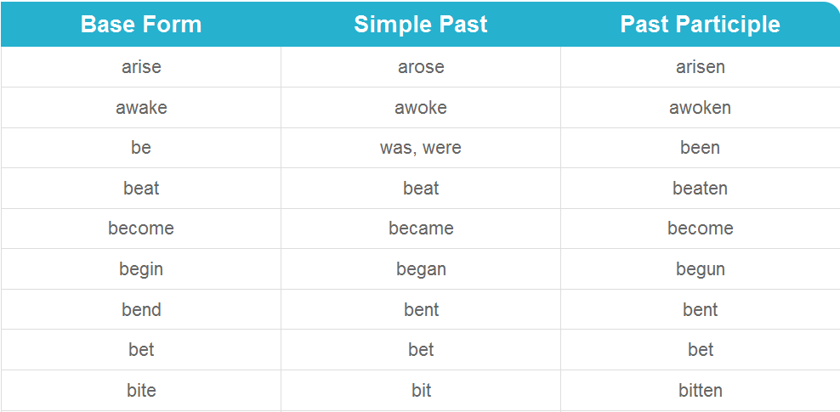Screen dimensions: 840x412
Task: Select the simple past 'bit'
Action: [421, 390]
